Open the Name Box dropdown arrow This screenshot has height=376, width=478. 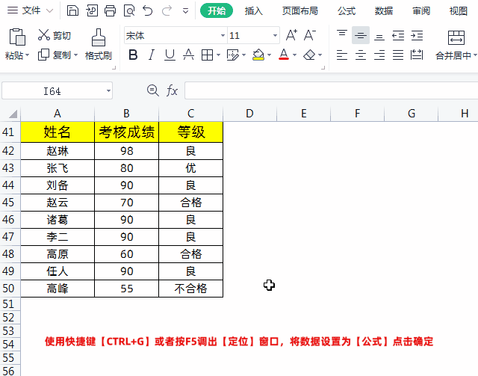point(108,90)
